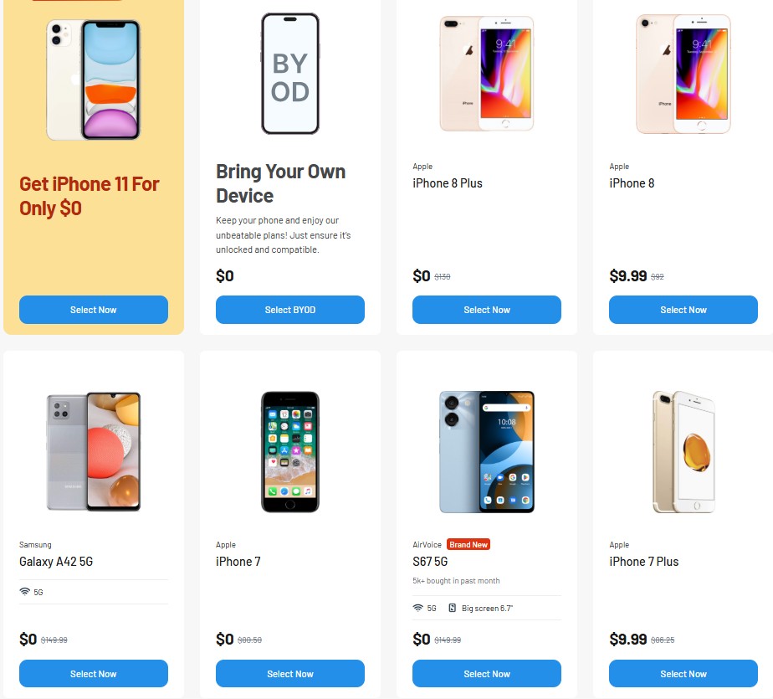
Task: Open the iPhone 11 promo image
Action: [x=93, y=80]
